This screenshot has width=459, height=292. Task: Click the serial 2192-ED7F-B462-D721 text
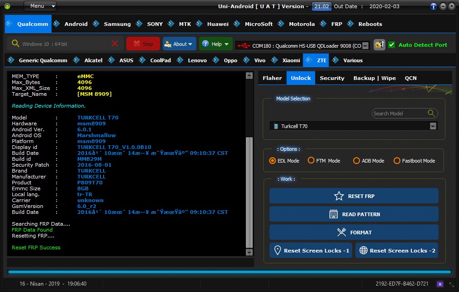tap(402, 284)
